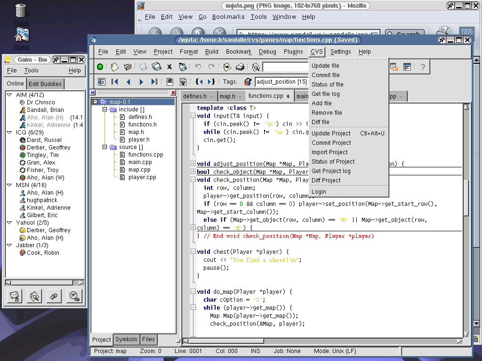The image size is (482, 361).
Task: Open the Edit Buddies tab in Gaim
Action: click(x=45, y=84)
